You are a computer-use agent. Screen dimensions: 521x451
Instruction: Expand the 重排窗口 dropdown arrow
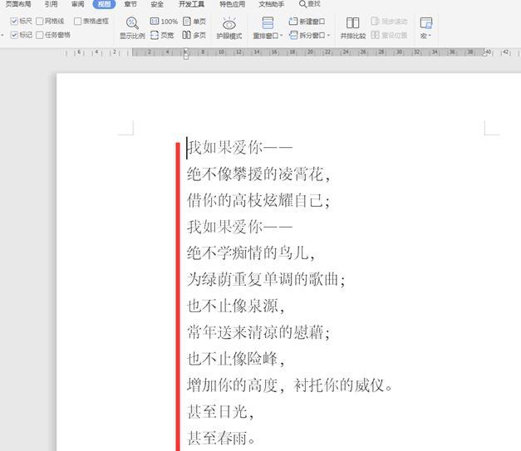point(281,36)
